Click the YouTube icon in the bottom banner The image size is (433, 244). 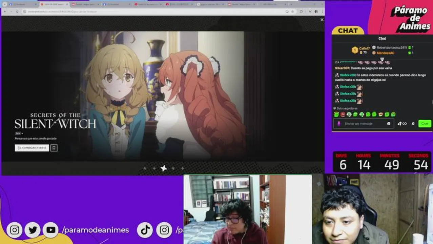click(50, 230)
